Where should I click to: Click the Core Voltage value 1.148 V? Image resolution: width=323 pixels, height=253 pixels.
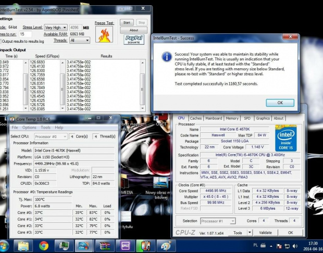coord(257,147)
